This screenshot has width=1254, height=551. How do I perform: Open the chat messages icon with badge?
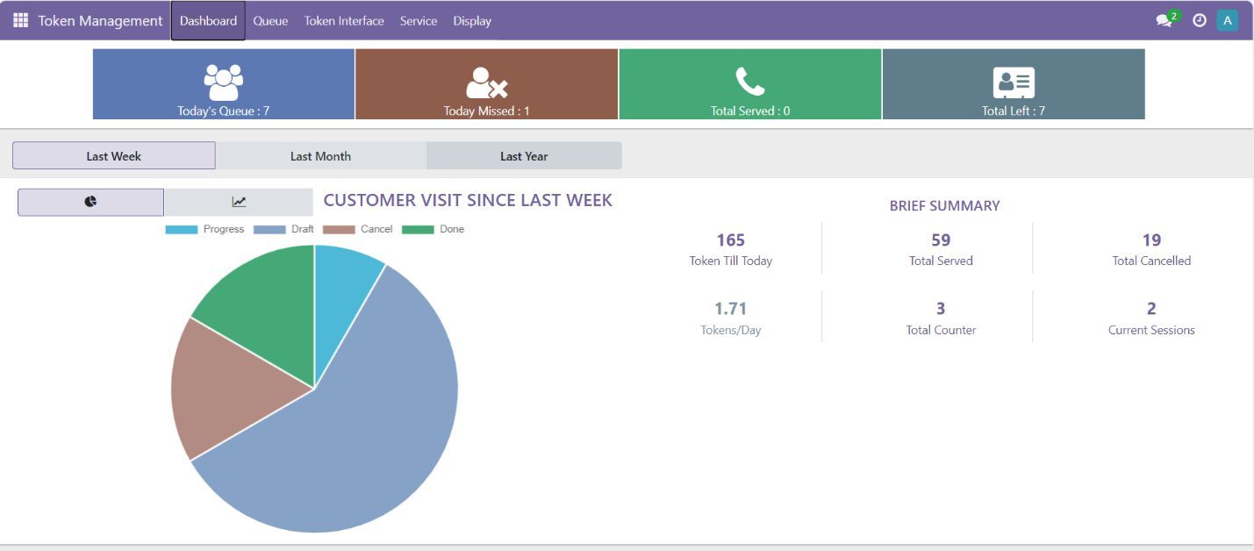click(1164, 20)
